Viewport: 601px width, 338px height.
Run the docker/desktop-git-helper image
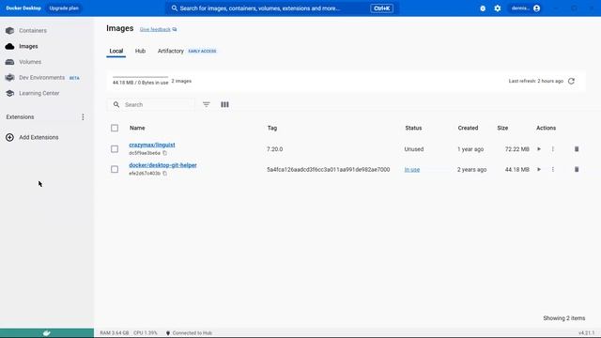point(539,169)
